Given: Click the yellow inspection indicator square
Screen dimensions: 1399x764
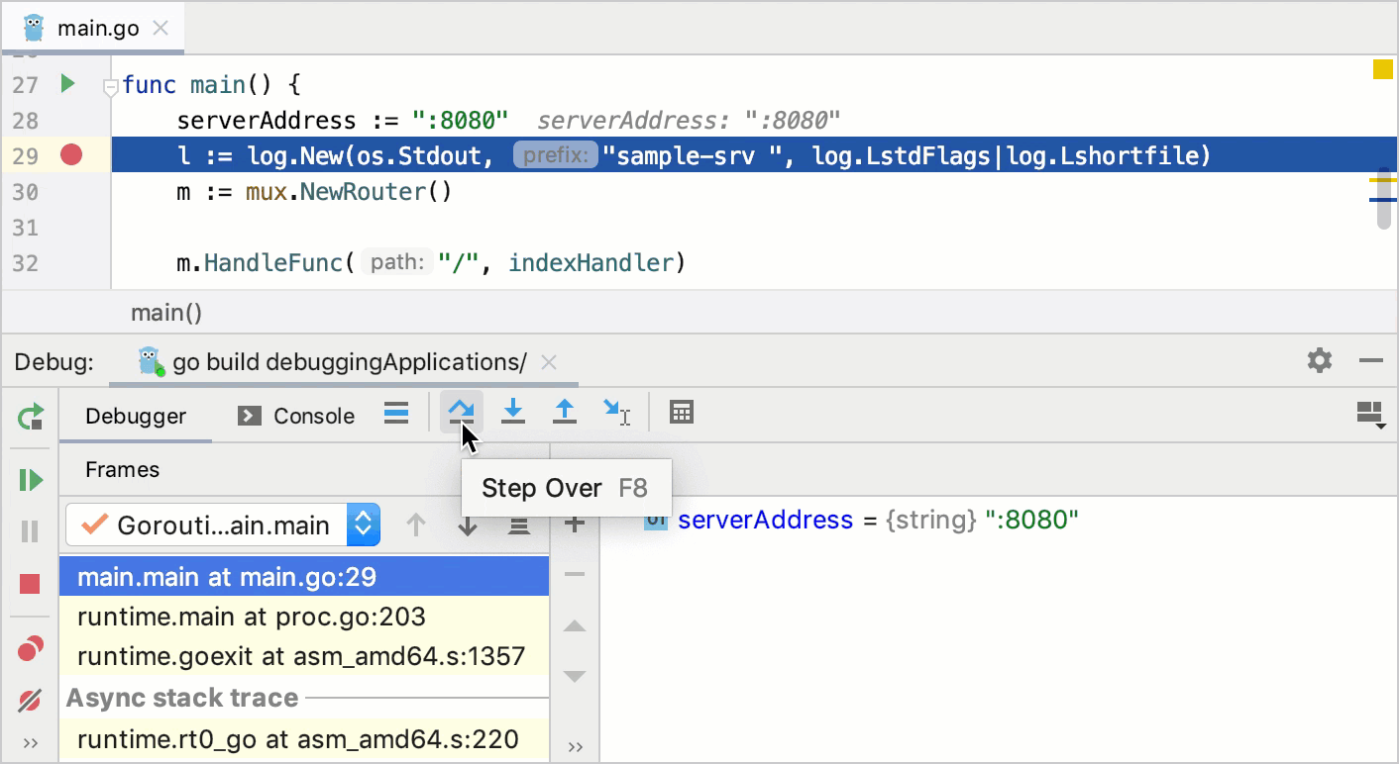Looking at the screenshot, I should tap(1383, 69).
